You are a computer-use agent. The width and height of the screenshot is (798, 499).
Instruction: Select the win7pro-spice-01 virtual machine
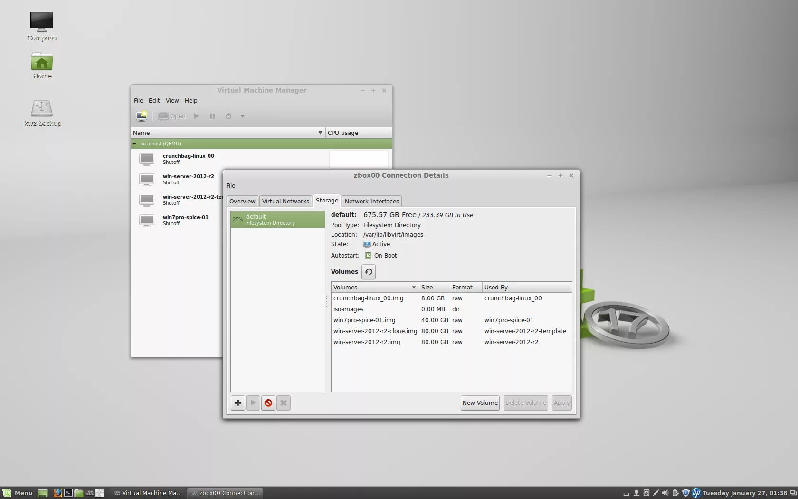tap(185, 220)
